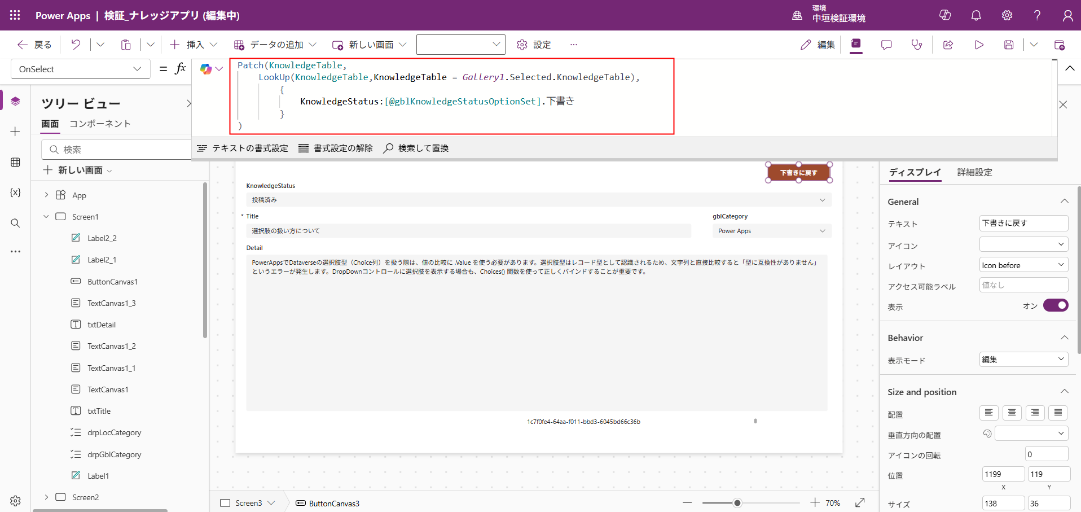This screenshot has width=1081, height=512.
Task: Click the 下書きに戻す button on canvas
Action: [798, 173]
